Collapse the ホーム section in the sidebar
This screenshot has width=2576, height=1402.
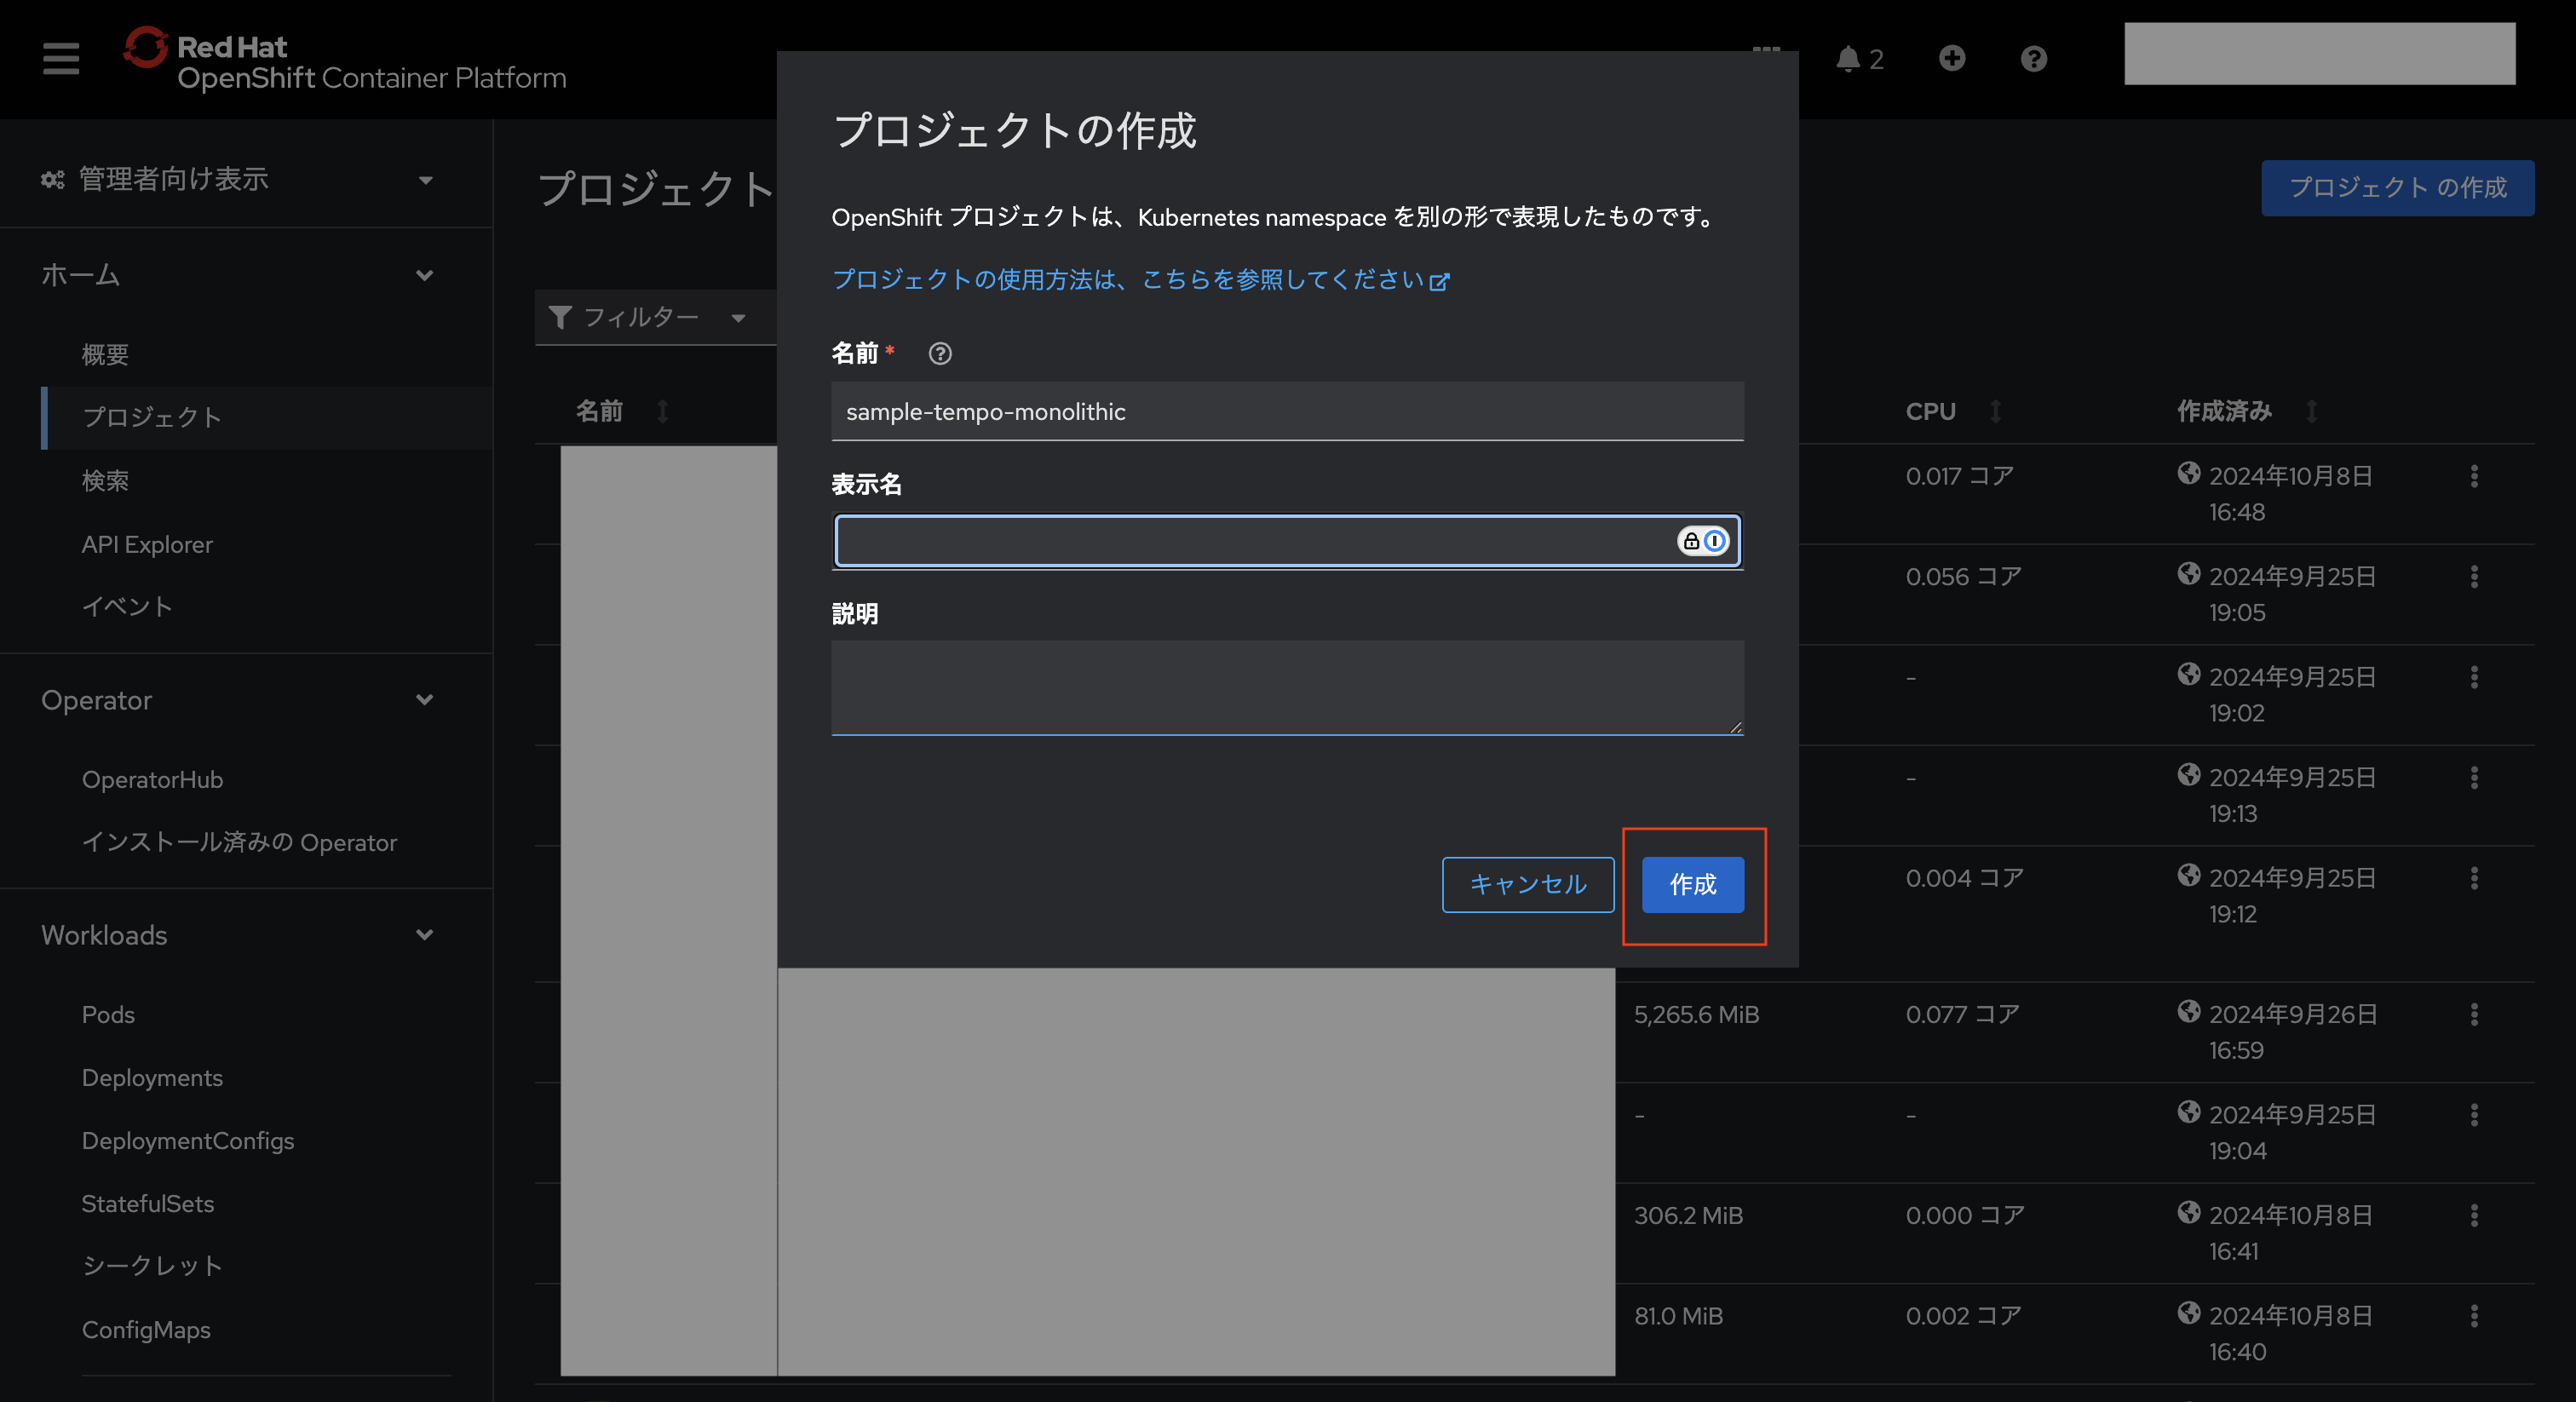[424, 275]
